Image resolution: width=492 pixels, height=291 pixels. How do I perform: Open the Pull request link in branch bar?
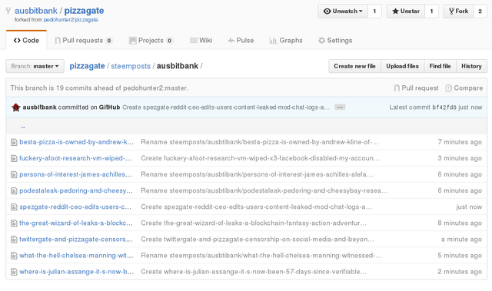[416, 88]
